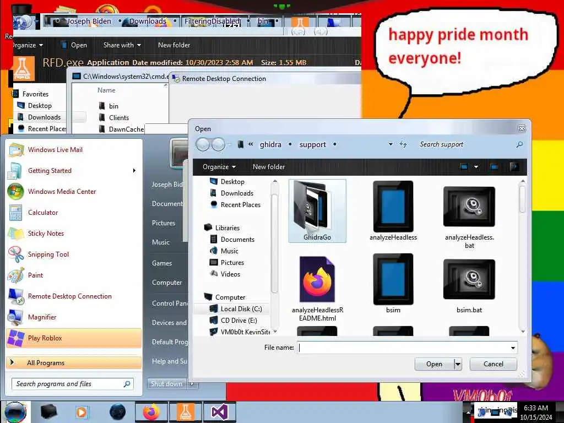The height and width of the screenshot is (423, 564).
Task: Click the Search support field
Action: tap(466, 144)
